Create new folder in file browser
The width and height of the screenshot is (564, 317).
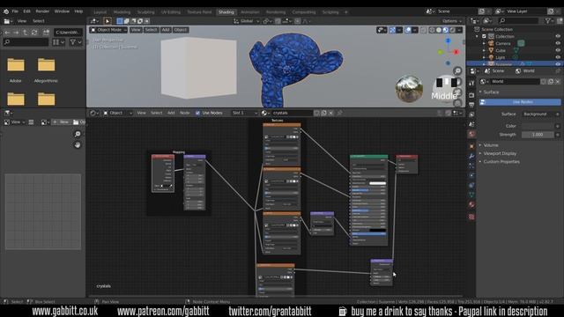(x=46, y=33)
